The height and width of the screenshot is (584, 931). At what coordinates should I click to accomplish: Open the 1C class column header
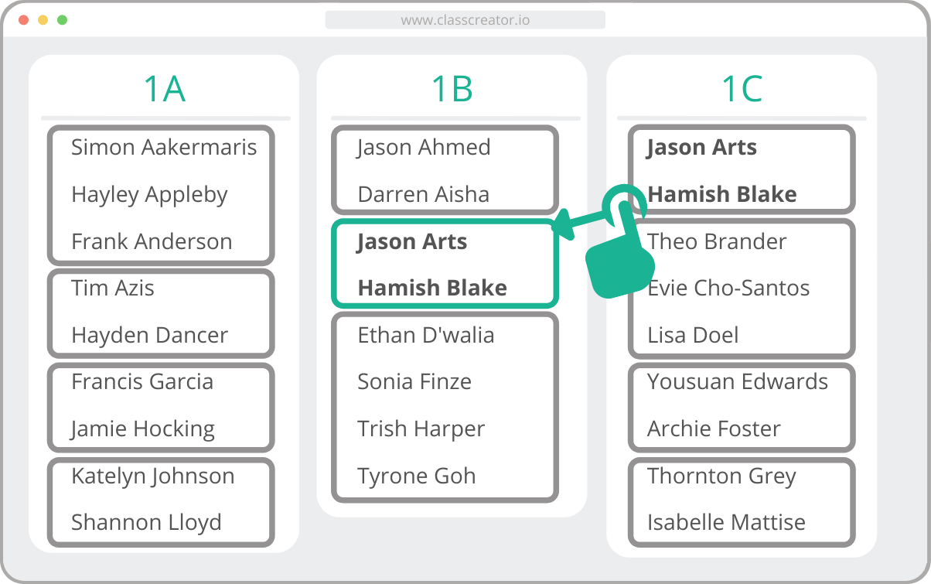coord(742,89)
